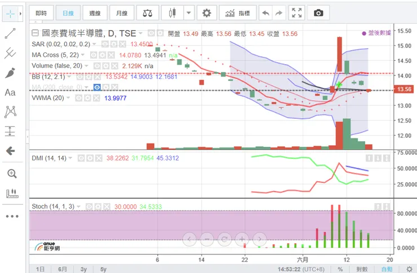The width and height of the screenshot is (417, 273).
Task: Toggle visibility of MA Cross indicator
Action: (94, 55)
